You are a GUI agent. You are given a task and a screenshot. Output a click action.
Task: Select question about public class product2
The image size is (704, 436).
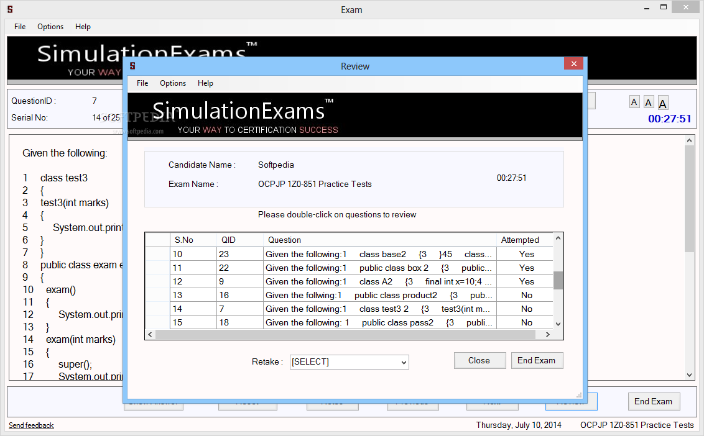(x=349, y=295)
